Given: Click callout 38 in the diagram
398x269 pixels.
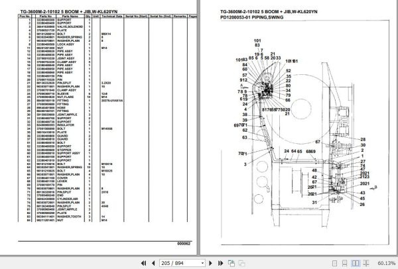Looking at the screenshot, I should coord(245,115).
